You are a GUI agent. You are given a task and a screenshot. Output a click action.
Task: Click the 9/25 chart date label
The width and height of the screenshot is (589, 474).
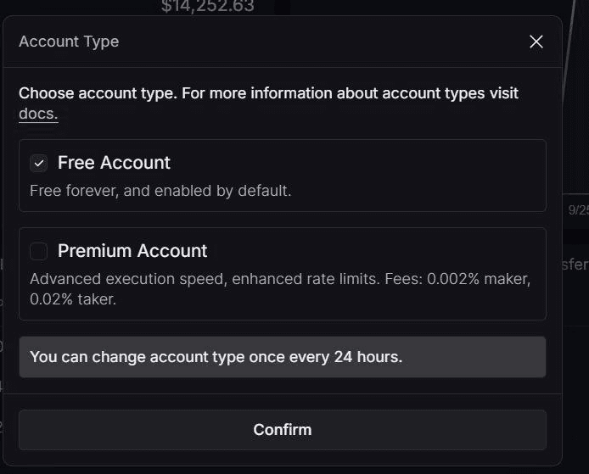[x=578, y=209]
